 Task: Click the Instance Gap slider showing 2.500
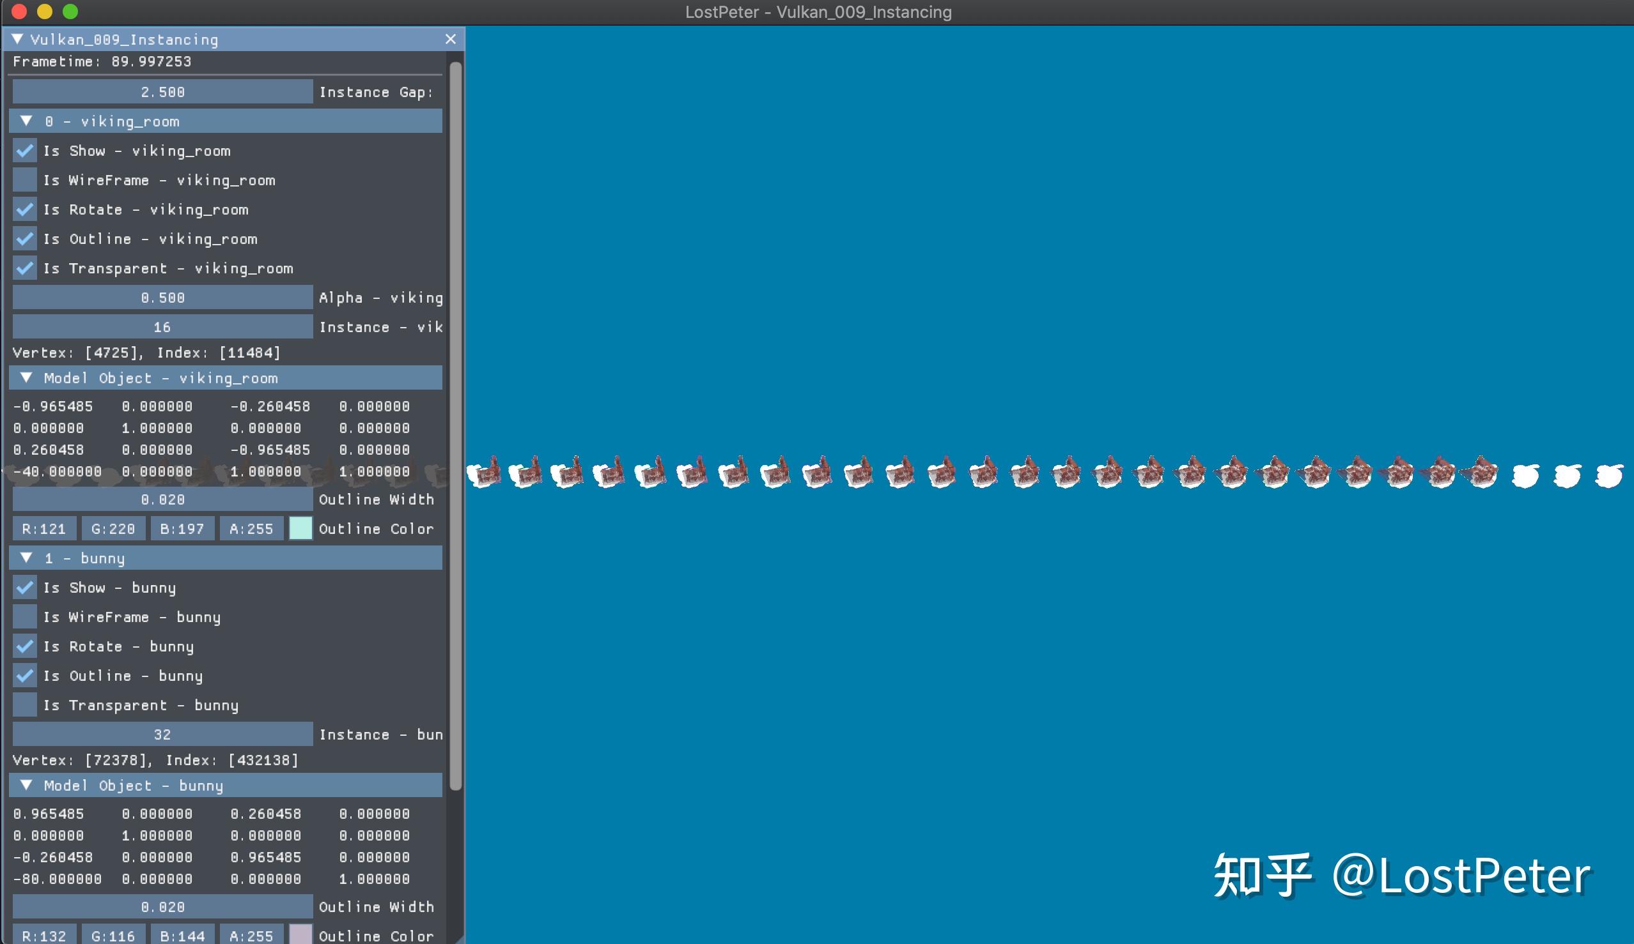(163, 92)
